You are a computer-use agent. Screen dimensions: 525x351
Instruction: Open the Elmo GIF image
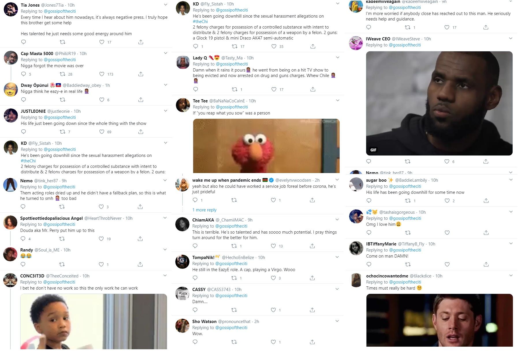point(266,146)
